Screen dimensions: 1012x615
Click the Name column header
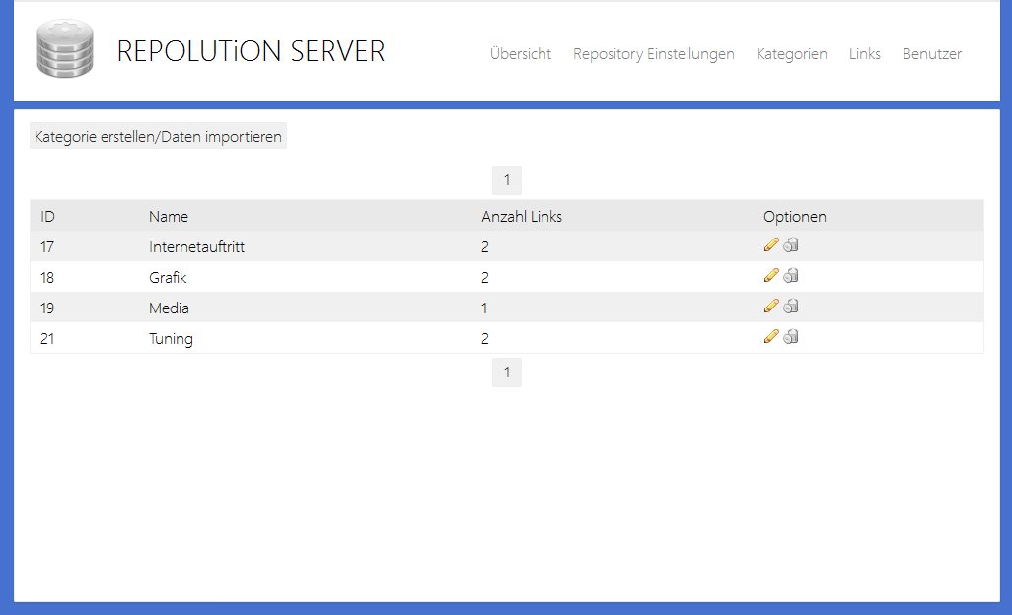click(x=169, y=216)
